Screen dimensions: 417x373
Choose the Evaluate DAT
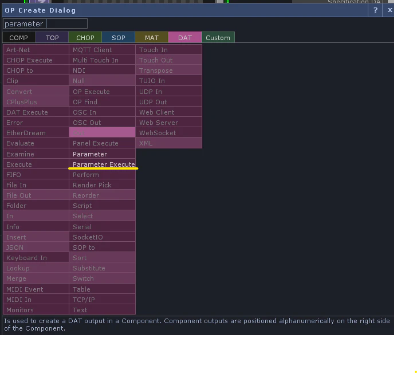pyautogui.click(x=36, y=143)
